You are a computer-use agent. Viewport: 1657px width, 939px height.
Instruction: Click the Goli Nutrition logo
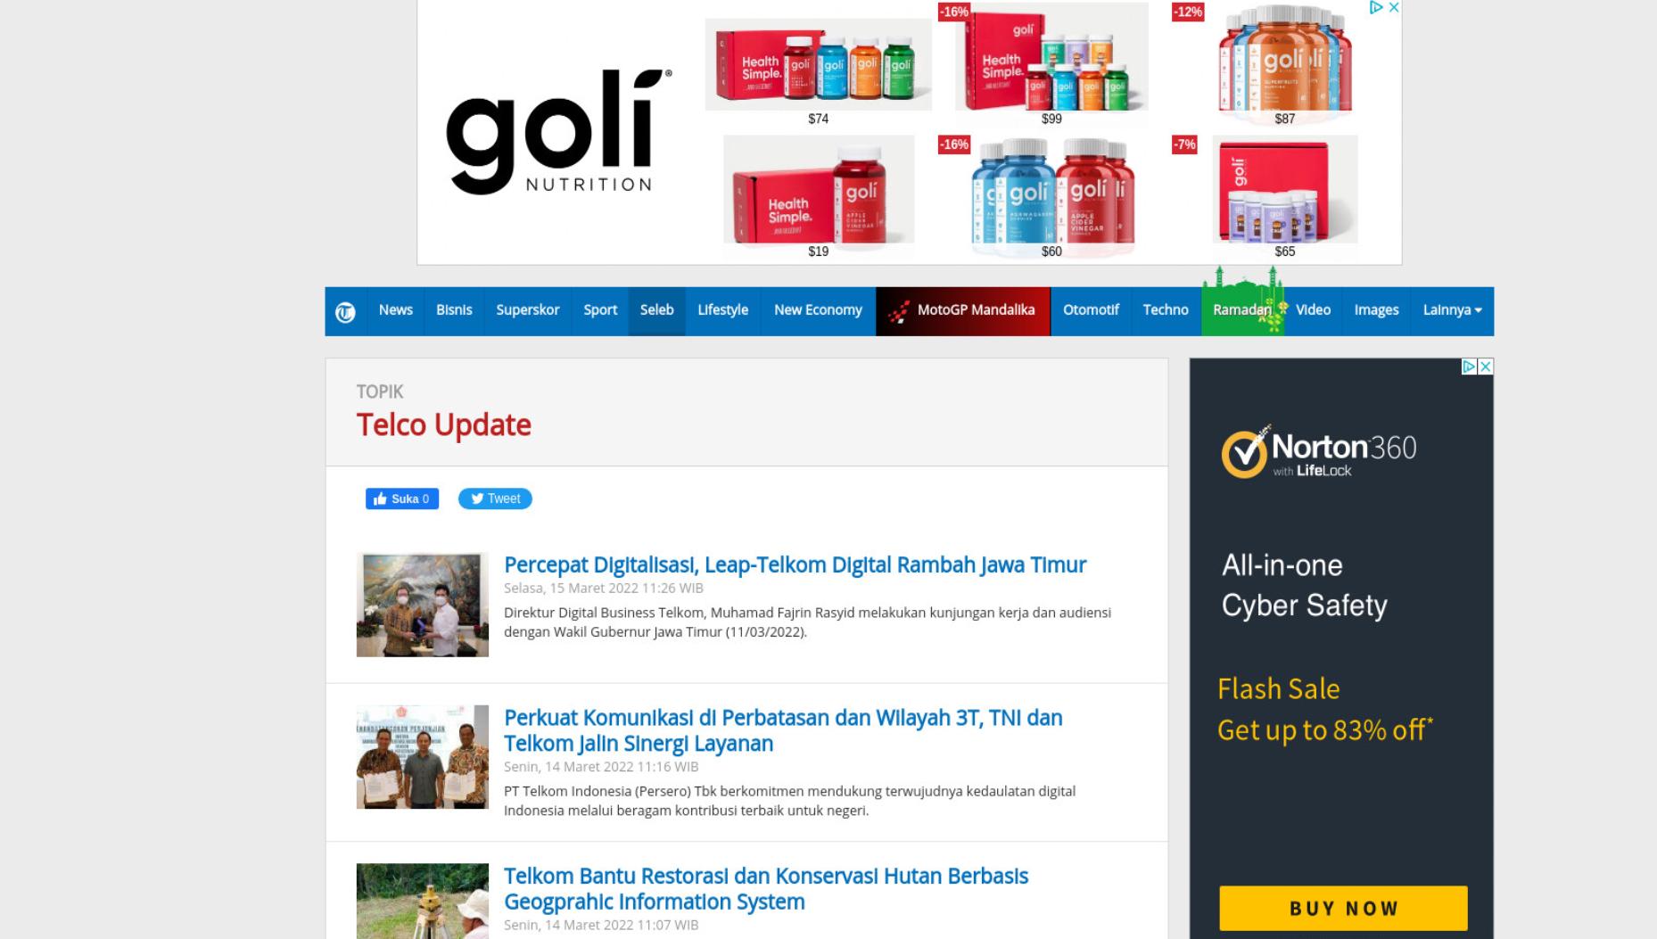click(559, 132)
